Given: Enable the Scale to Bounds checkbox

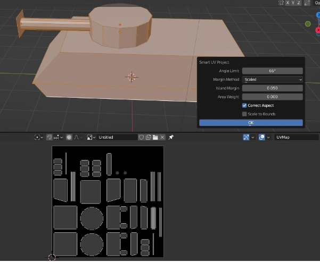Looking at the screenshot, I should (x=244, y=114).
